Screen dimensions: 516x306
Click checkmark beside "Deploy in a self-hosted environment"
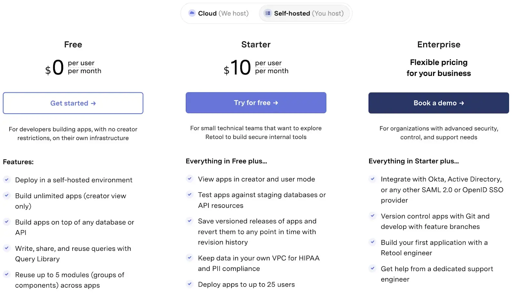tap(7, 180)
